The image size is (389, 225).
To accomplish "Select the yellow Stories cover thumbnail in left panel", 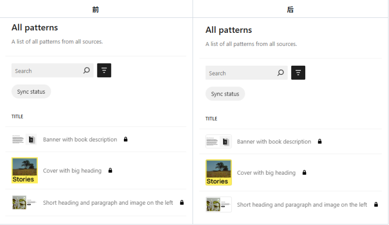I will coord(25,170).
